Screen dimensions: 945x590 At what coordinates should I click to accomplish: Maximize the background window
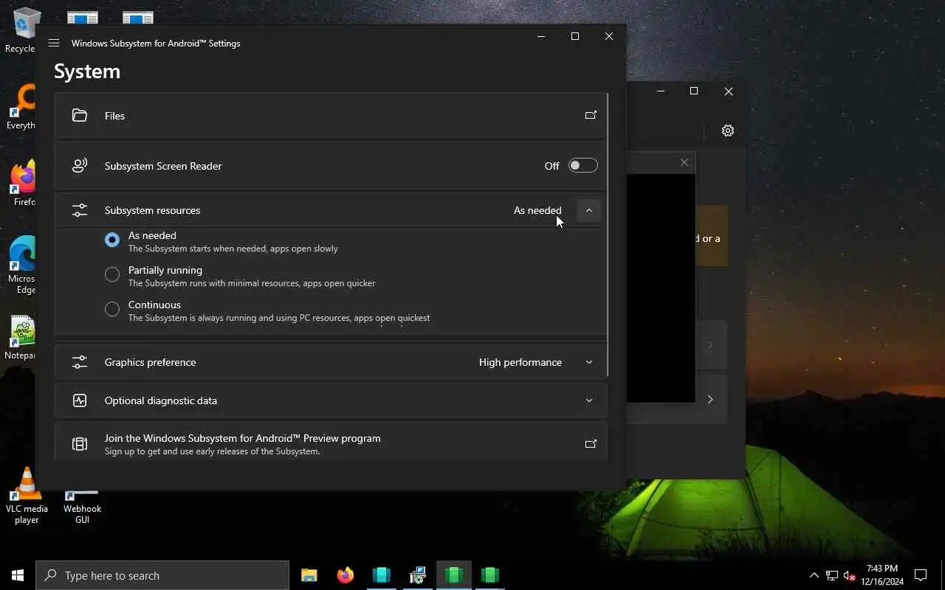coord(694,91)
